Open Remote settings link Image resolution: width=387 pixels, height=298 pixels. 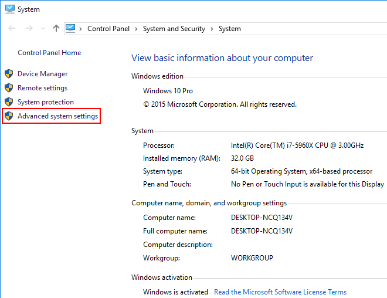pyautogui.click(x=42, y=88)
